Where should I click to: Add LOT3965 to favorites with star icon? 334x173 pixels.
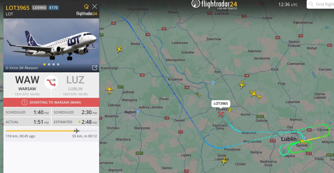point(86,6)
